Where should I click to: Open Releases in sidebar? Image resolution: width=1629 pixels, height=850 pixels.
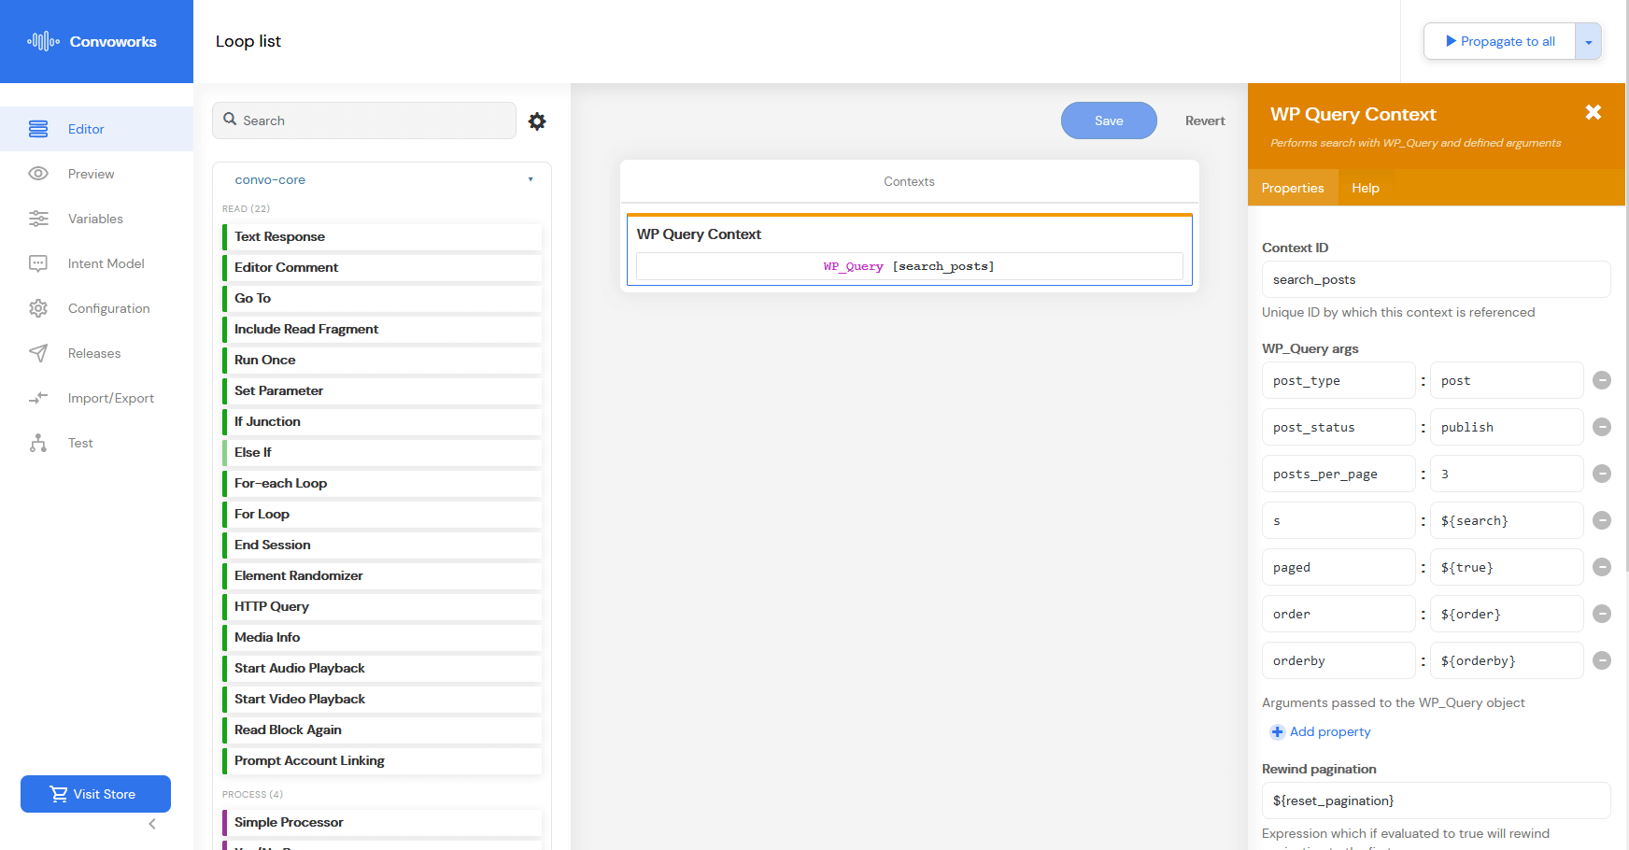96,353
